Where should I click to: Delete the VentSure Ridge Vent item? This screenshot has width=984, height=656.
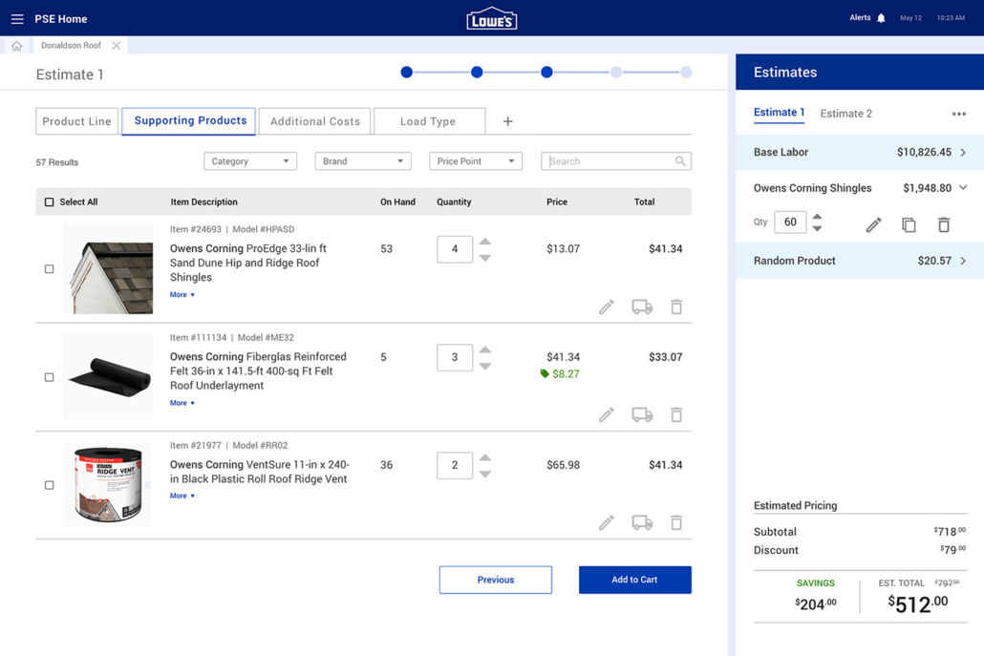(676, 522)
